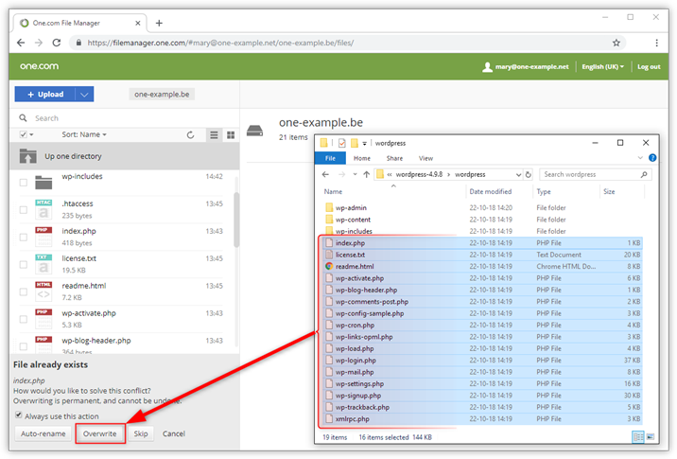Toggle the Always use this action checkbox
This screenshot has height=459, width=677.
tap(19, 415)
